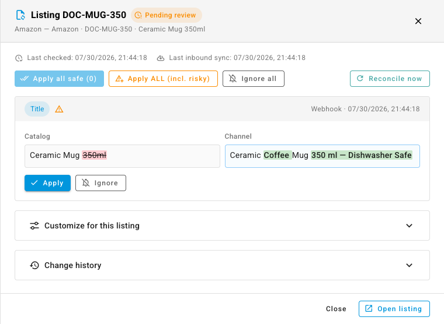Click the Pending review status chip
The width and height of the screenshot is (444, 324).
(166, 15)
